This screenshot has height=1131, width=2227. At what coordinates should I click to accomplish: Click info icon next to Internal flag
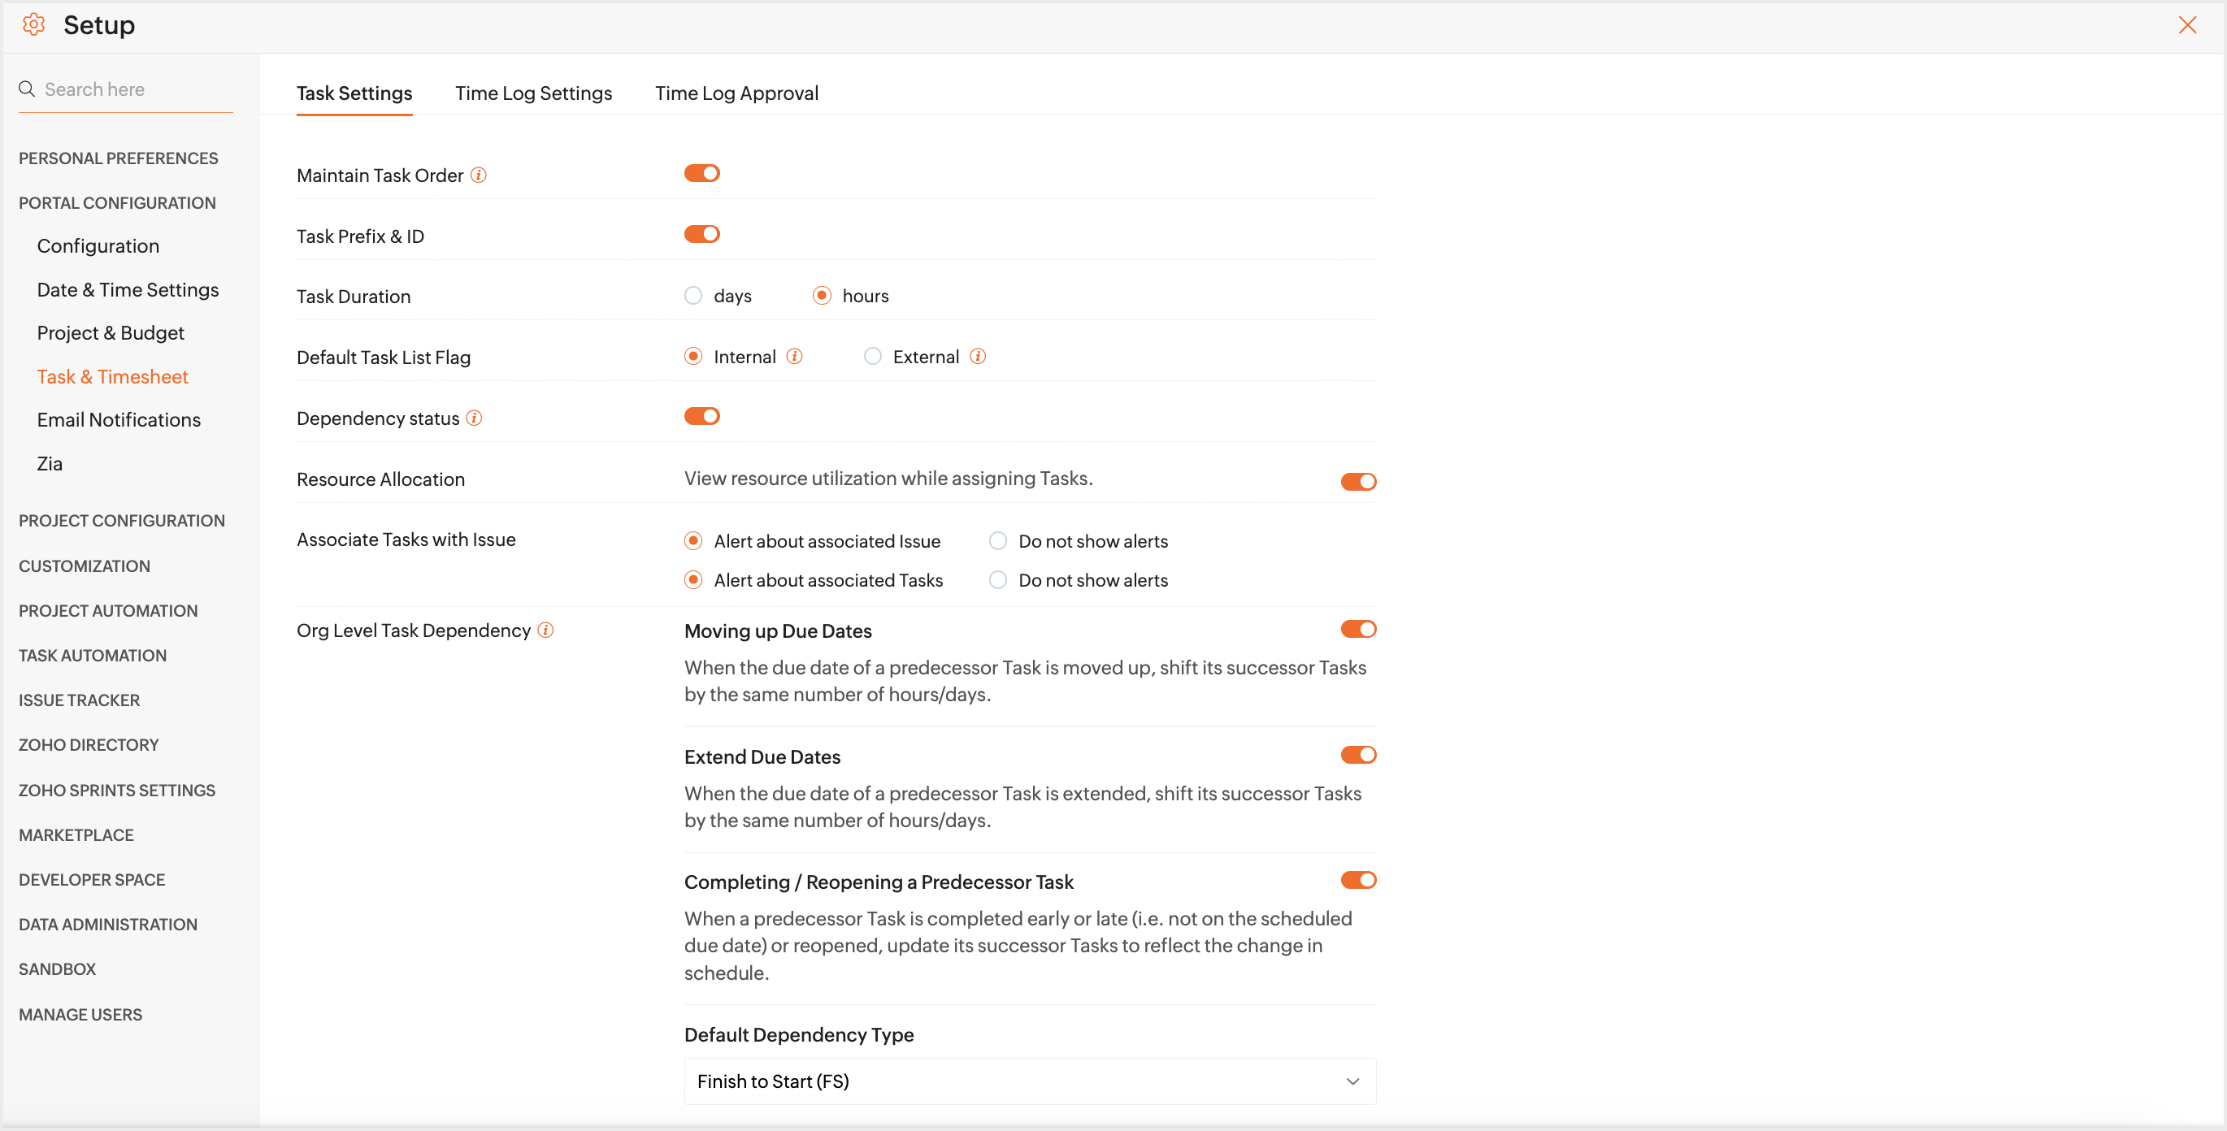(795, 357)
